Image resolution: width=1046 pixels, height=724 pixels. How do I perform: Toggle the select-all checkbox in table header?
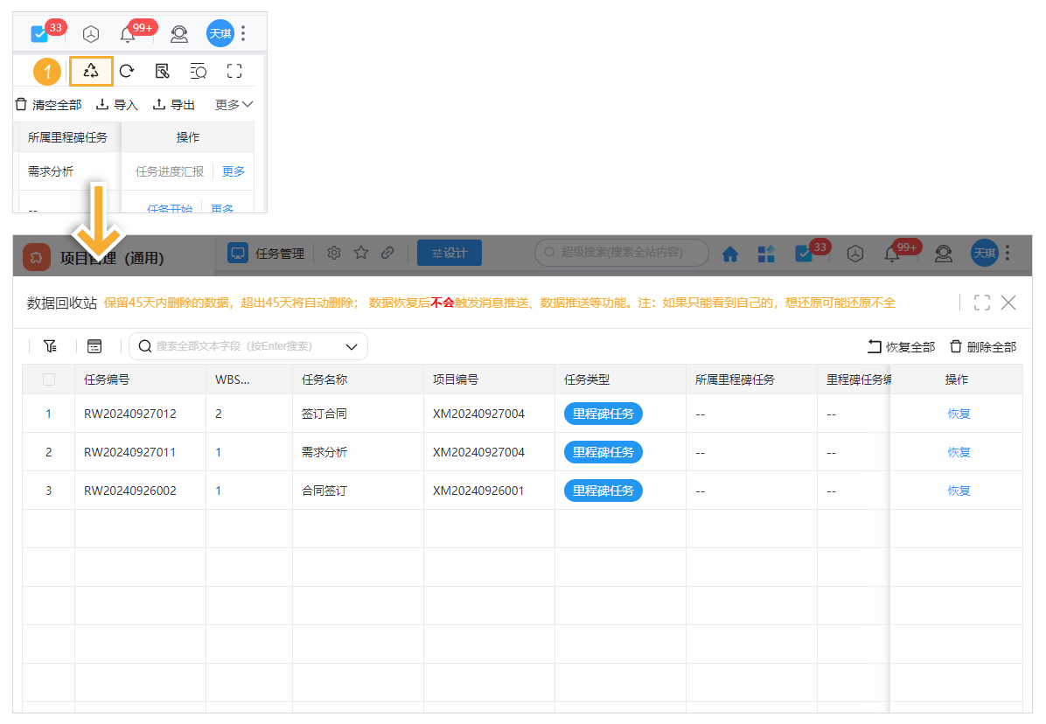pyautogui.click(x=49, y=379)
